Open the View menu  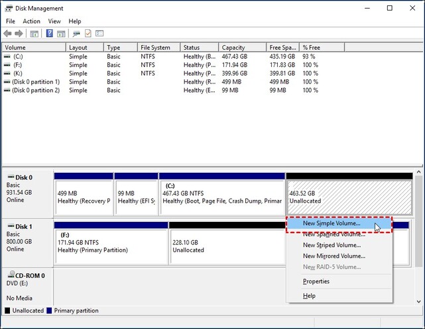(x=54, y=21)
